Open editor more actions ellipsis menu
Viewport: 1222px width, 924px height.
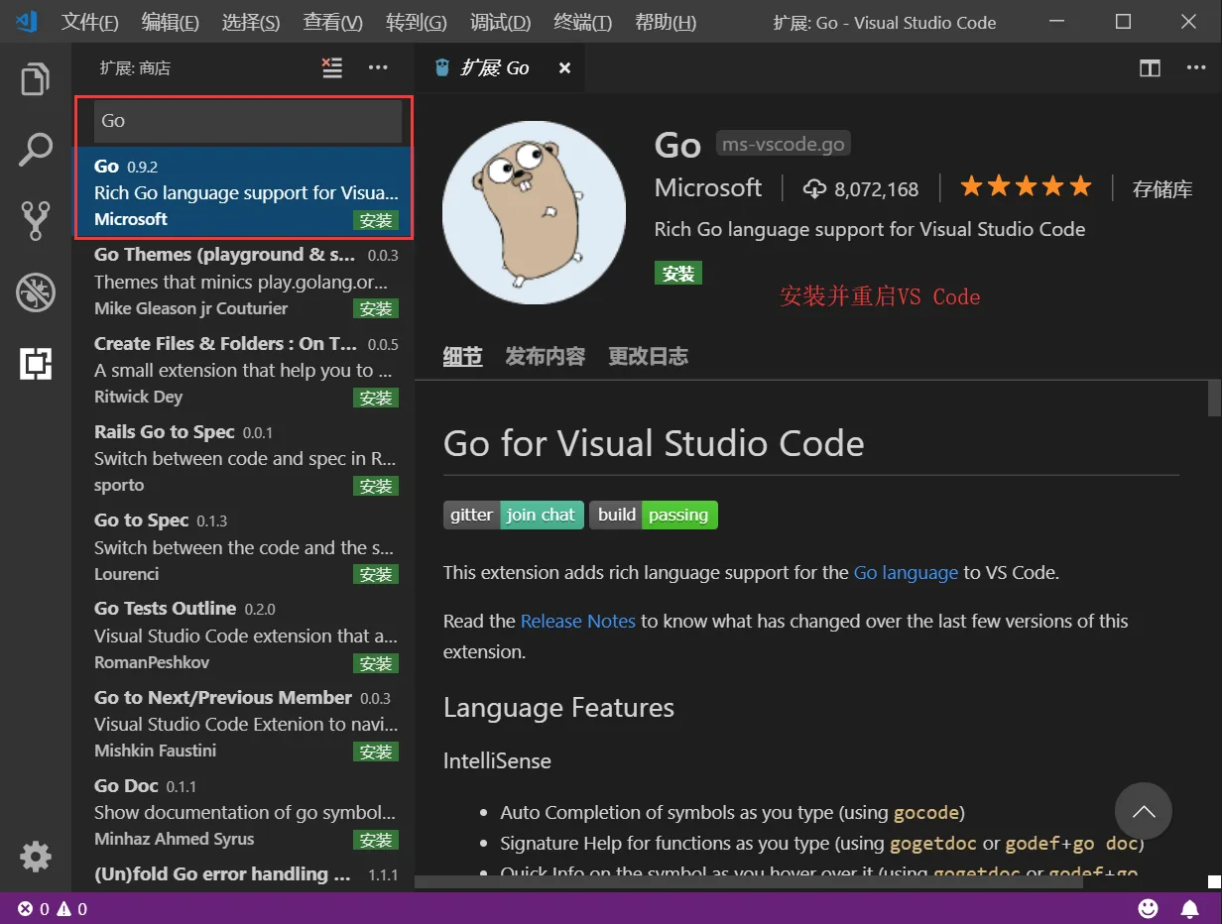click(1196, 67)
